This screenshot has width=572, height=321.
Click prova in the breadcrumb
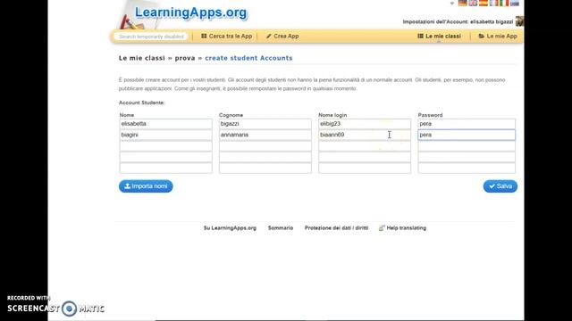pyautogui.click(x=185, y=58)
